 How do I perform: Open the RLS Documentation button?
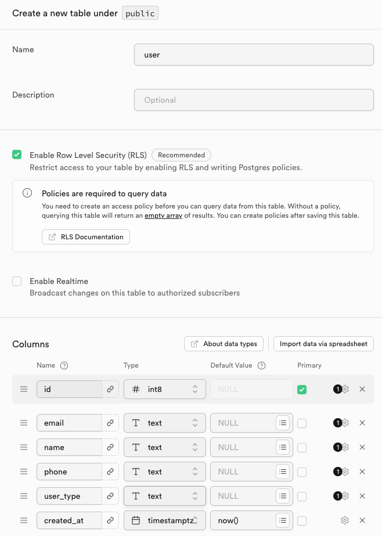[x=86, y=237]
